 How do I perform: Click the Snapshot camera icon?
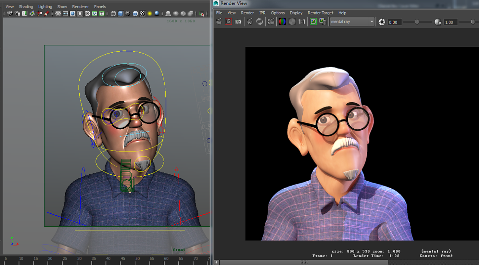point(238,22)
